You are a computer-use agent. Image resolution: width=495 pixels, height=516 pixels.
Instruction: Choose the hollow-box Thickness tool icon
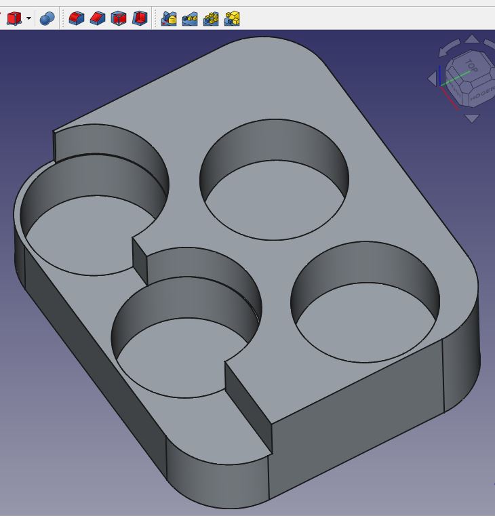(x=119, y=18)
